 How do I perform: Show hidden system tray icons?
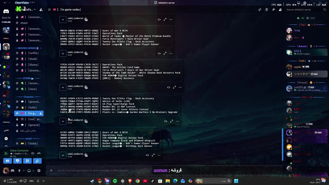click(43, 181)
